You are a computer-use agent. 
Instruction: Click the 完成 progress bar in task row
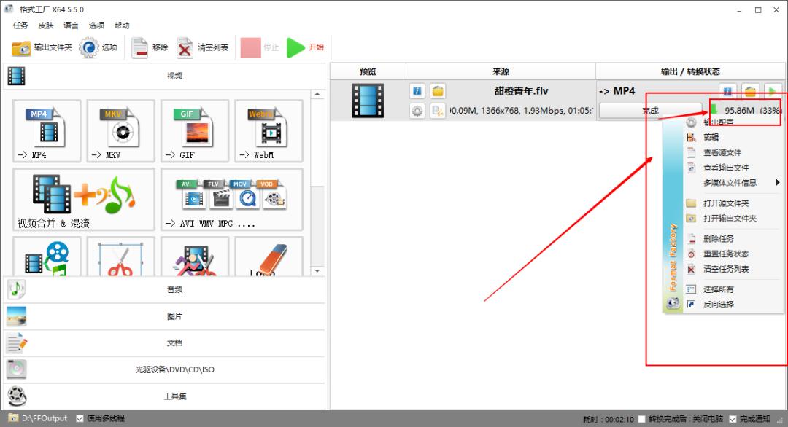point(650,111)
